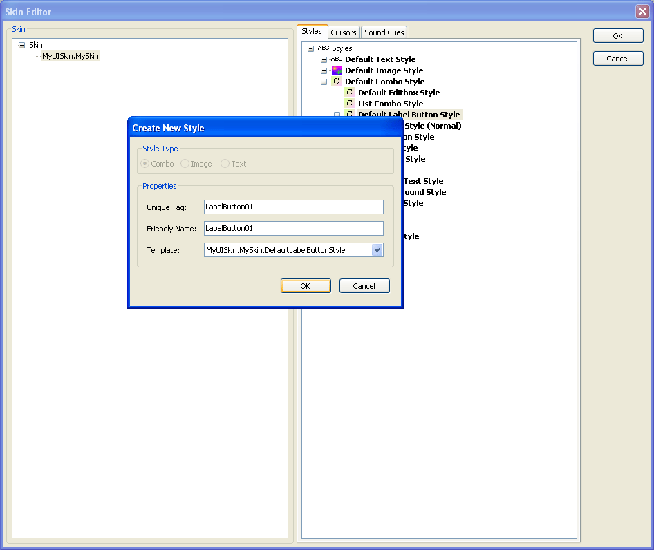Click the C icon for List Combo Style
654x550 pixels.
click(349, 104)
